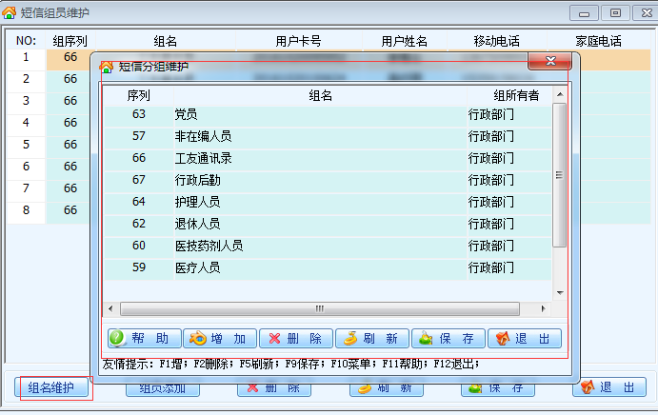Screen dimensions: 658x415
Task: Select the 工友通讯录 group row
Action: click(x=328, y=158)
